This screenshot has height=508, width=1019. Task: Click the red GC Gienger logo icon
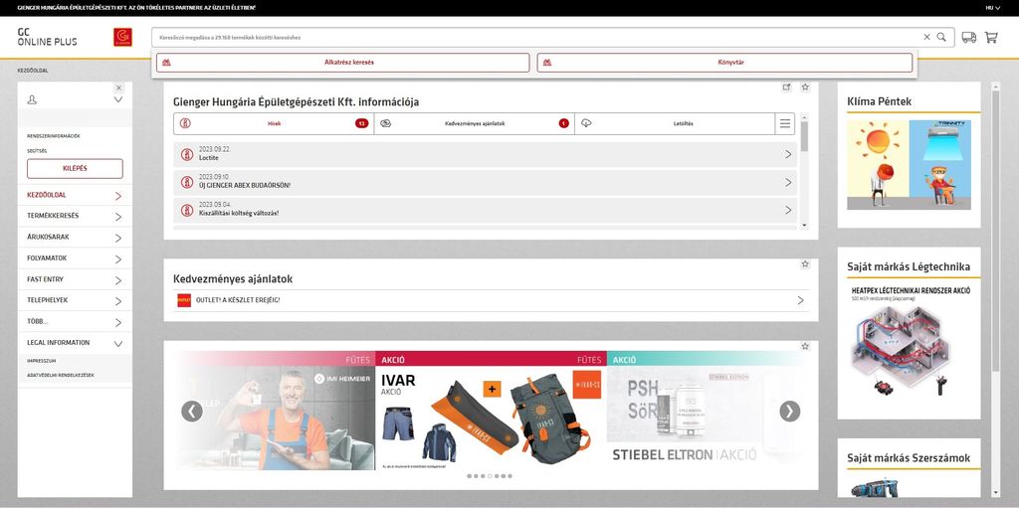tap(122, 37)
